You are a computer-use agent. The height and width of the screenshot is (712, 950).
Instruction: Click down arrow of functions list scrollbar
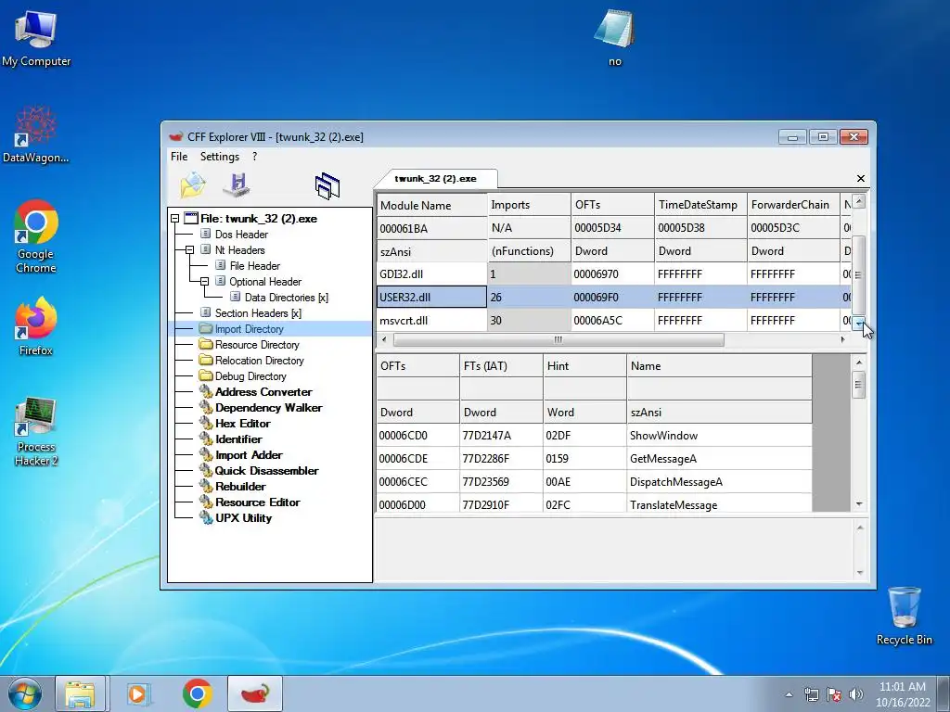(859, 504)
